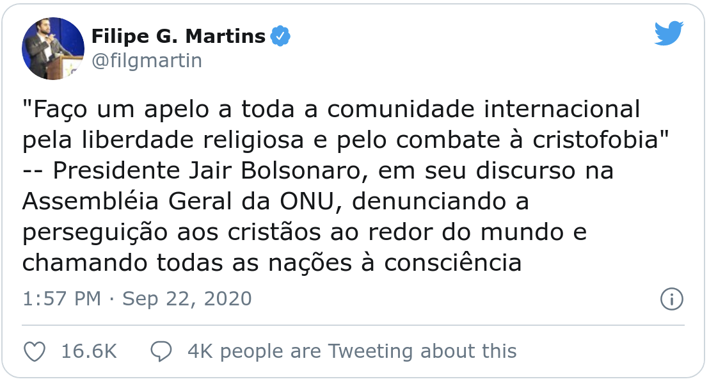
Task: Click the '1:57 PM' time text
Action: tap(61, 299)
